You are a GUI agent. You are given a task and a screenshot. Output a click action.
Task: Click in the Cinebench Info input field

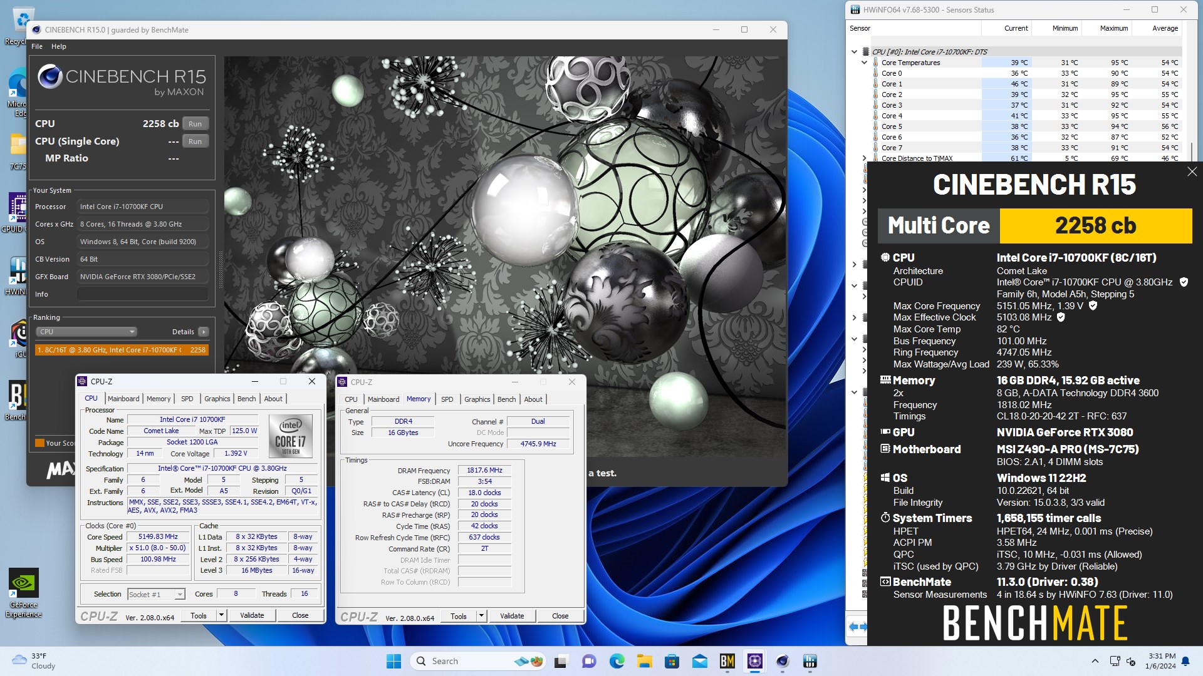pyautogui.click(x=143, y=294)
